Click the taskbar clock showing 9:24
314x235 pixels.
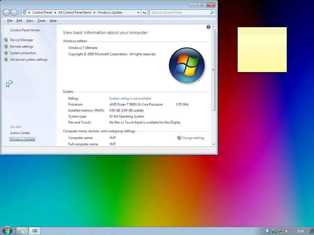[x=300, y=231]
